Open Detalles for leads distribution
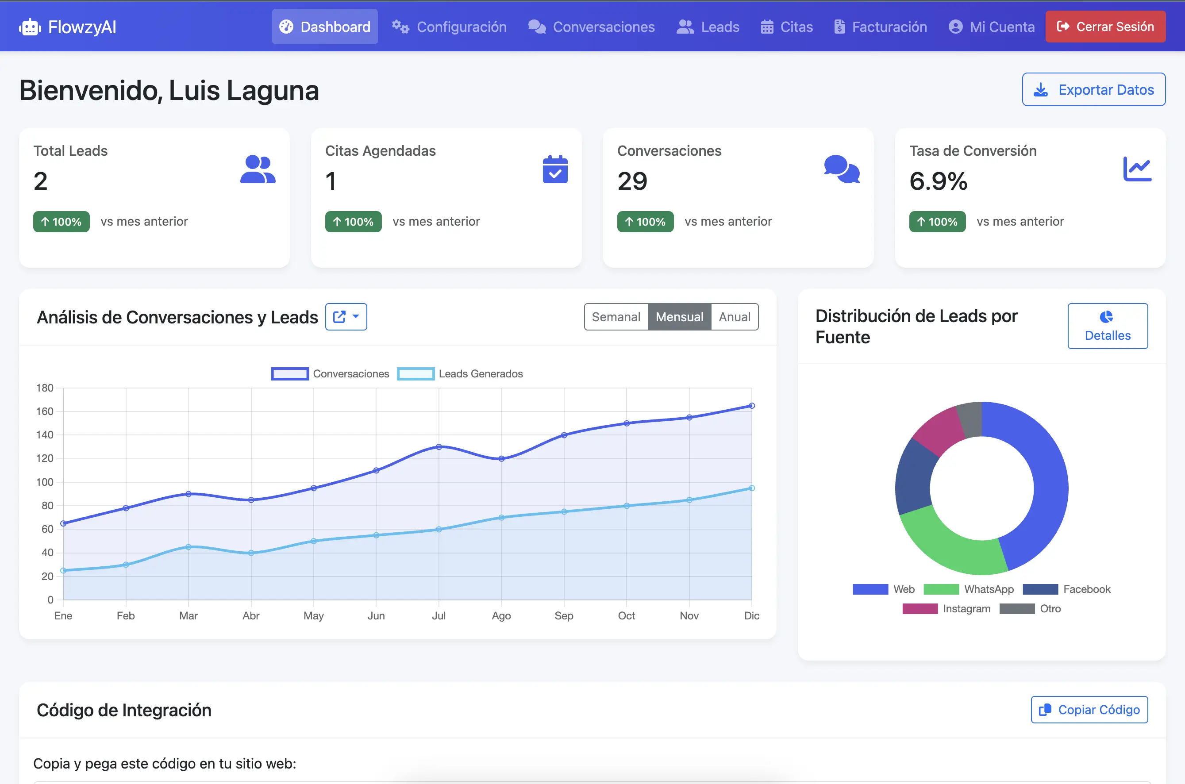The width and height of the screenshot is (1185, 784). coord(1107,326)
